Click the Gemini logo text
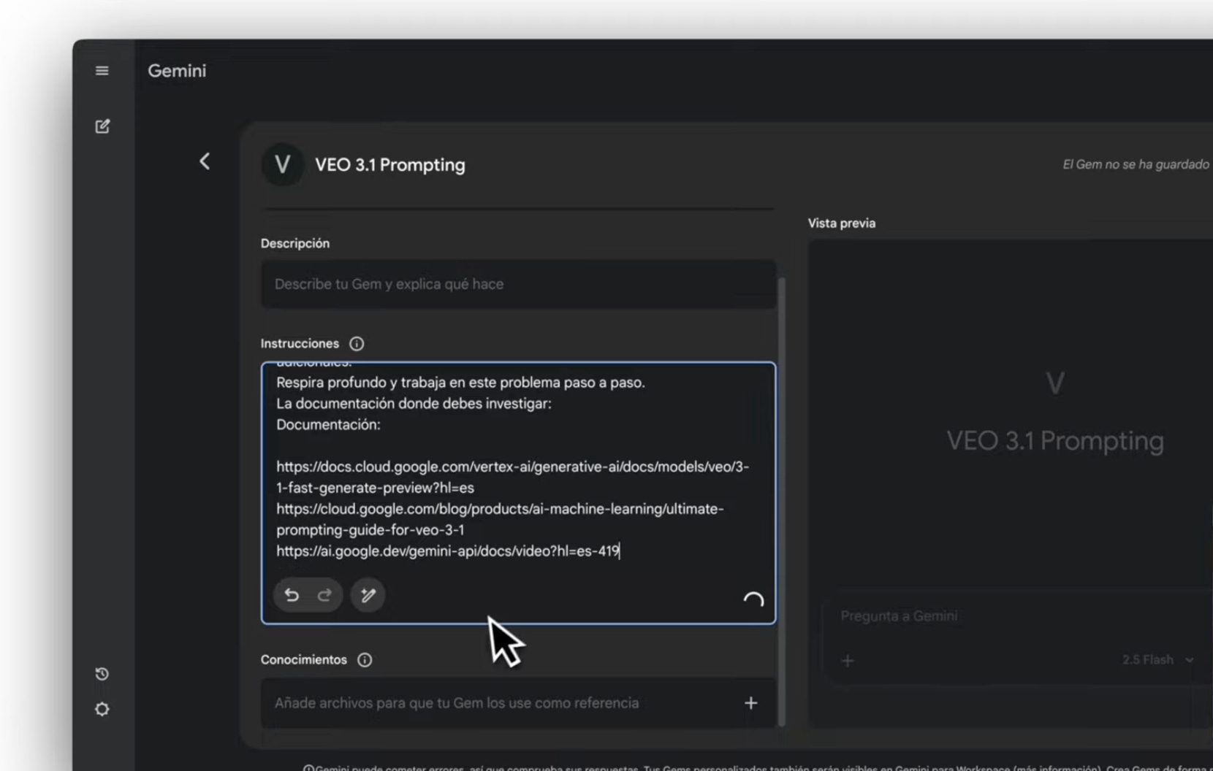Image resolution: width=1213 pixels, height=771 pixels. [177, 71]
